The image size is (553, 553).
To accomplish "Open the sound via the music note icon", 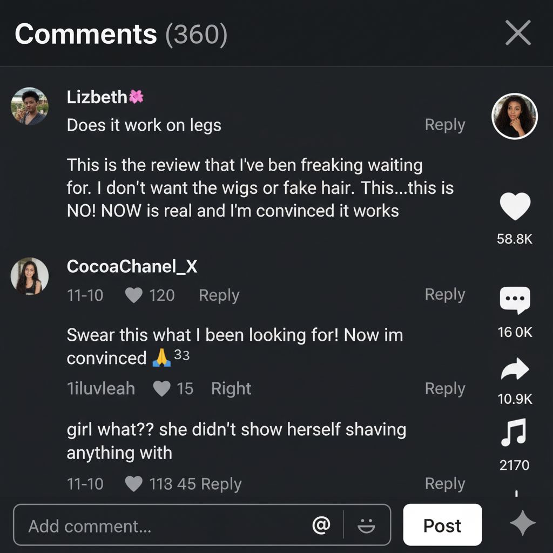I will pyautogui.click(x=514, y=434).
